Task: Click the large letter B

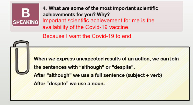Action: coord(26,13)
